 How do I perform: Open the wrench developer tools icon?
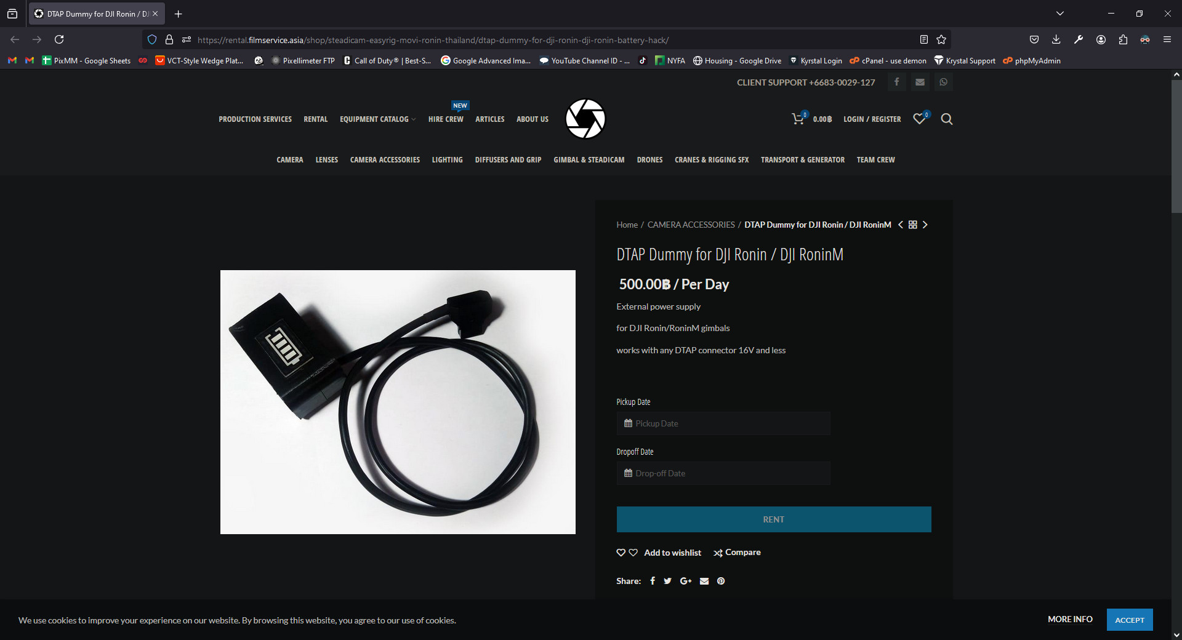(1079, 39)
